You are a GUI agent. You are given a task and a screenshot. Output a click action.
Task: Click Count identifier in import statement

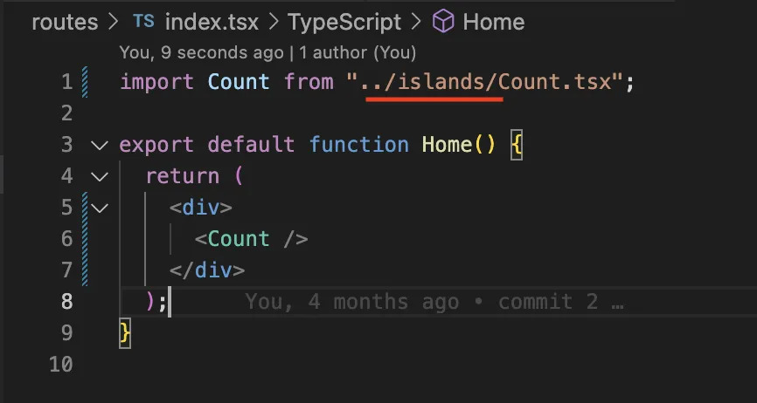239,82
